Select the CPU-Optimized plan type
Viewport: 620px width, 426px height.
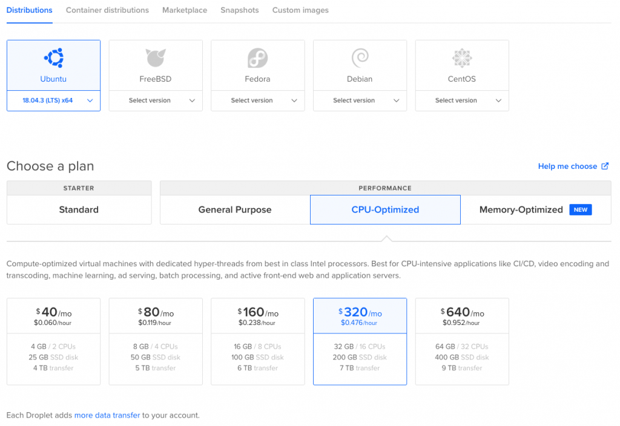tap(385, 210)
